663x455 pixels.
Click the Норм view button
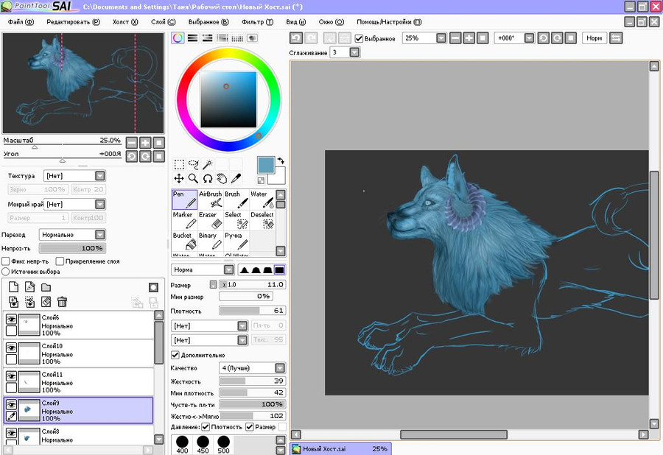coord(594,38)
